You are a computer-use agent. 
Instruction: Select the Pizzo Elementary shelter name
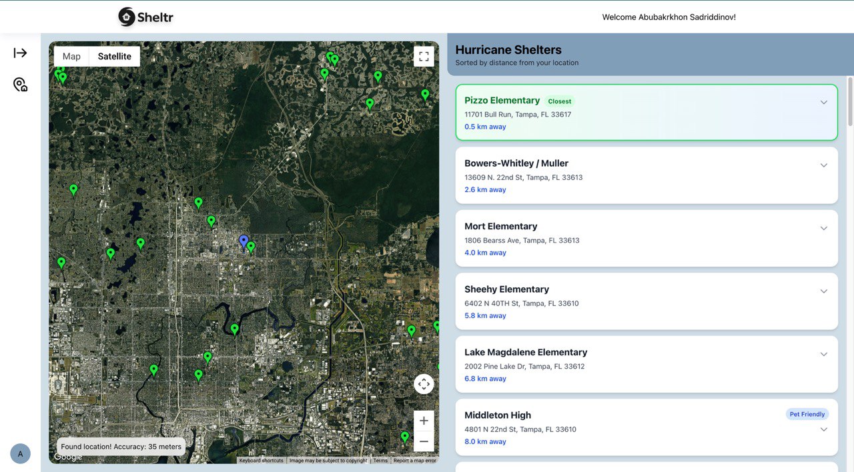(502, 100)
